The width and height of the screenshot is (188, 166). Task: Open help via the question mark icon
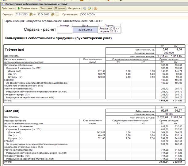pos(95,8)
